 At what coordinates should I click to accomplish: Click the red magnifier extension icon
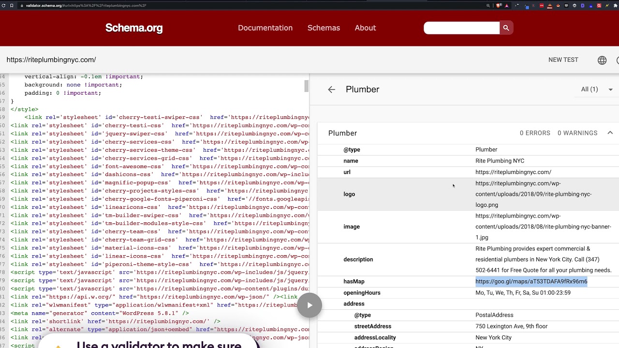pos(599,6)
